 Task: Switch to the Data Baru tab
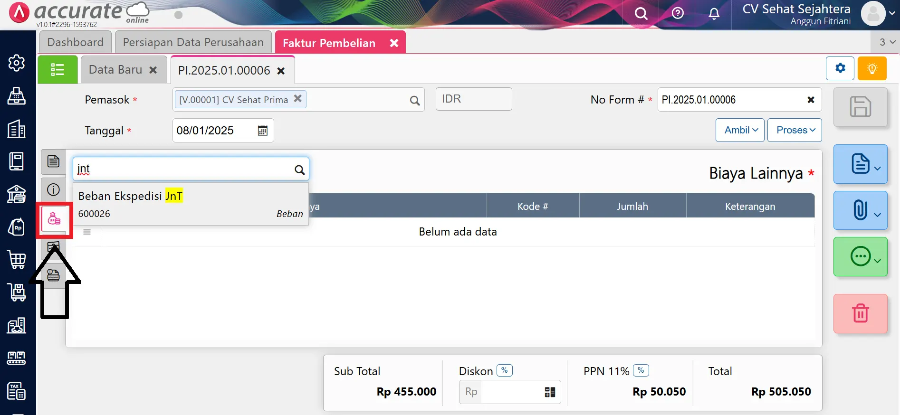point(115,70)
